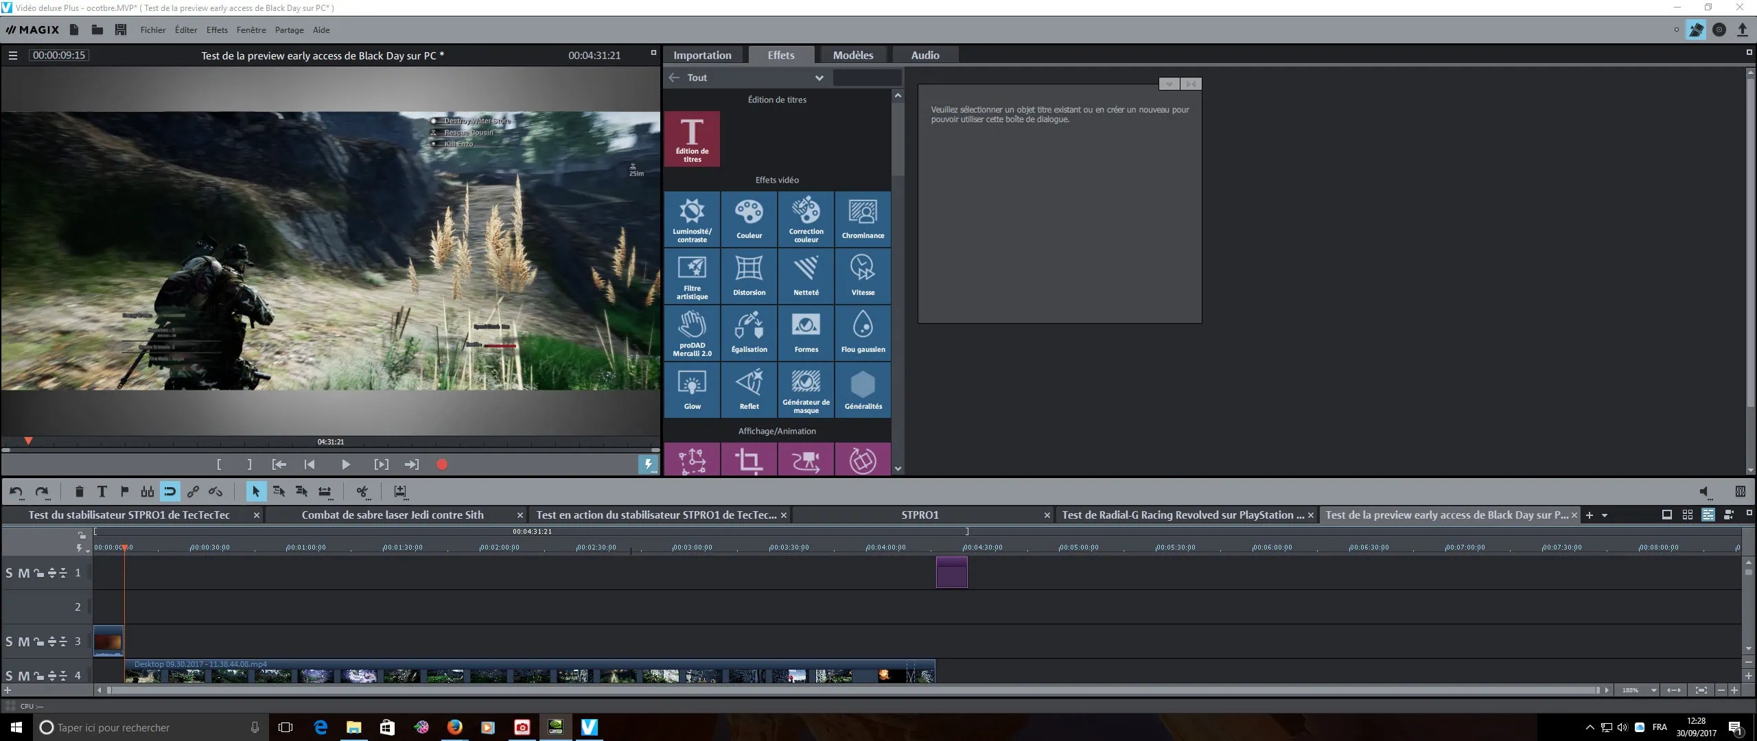Click the Title T button in the timeline toolbar
Screen dimensions: 1757x741
pos(102,491)
